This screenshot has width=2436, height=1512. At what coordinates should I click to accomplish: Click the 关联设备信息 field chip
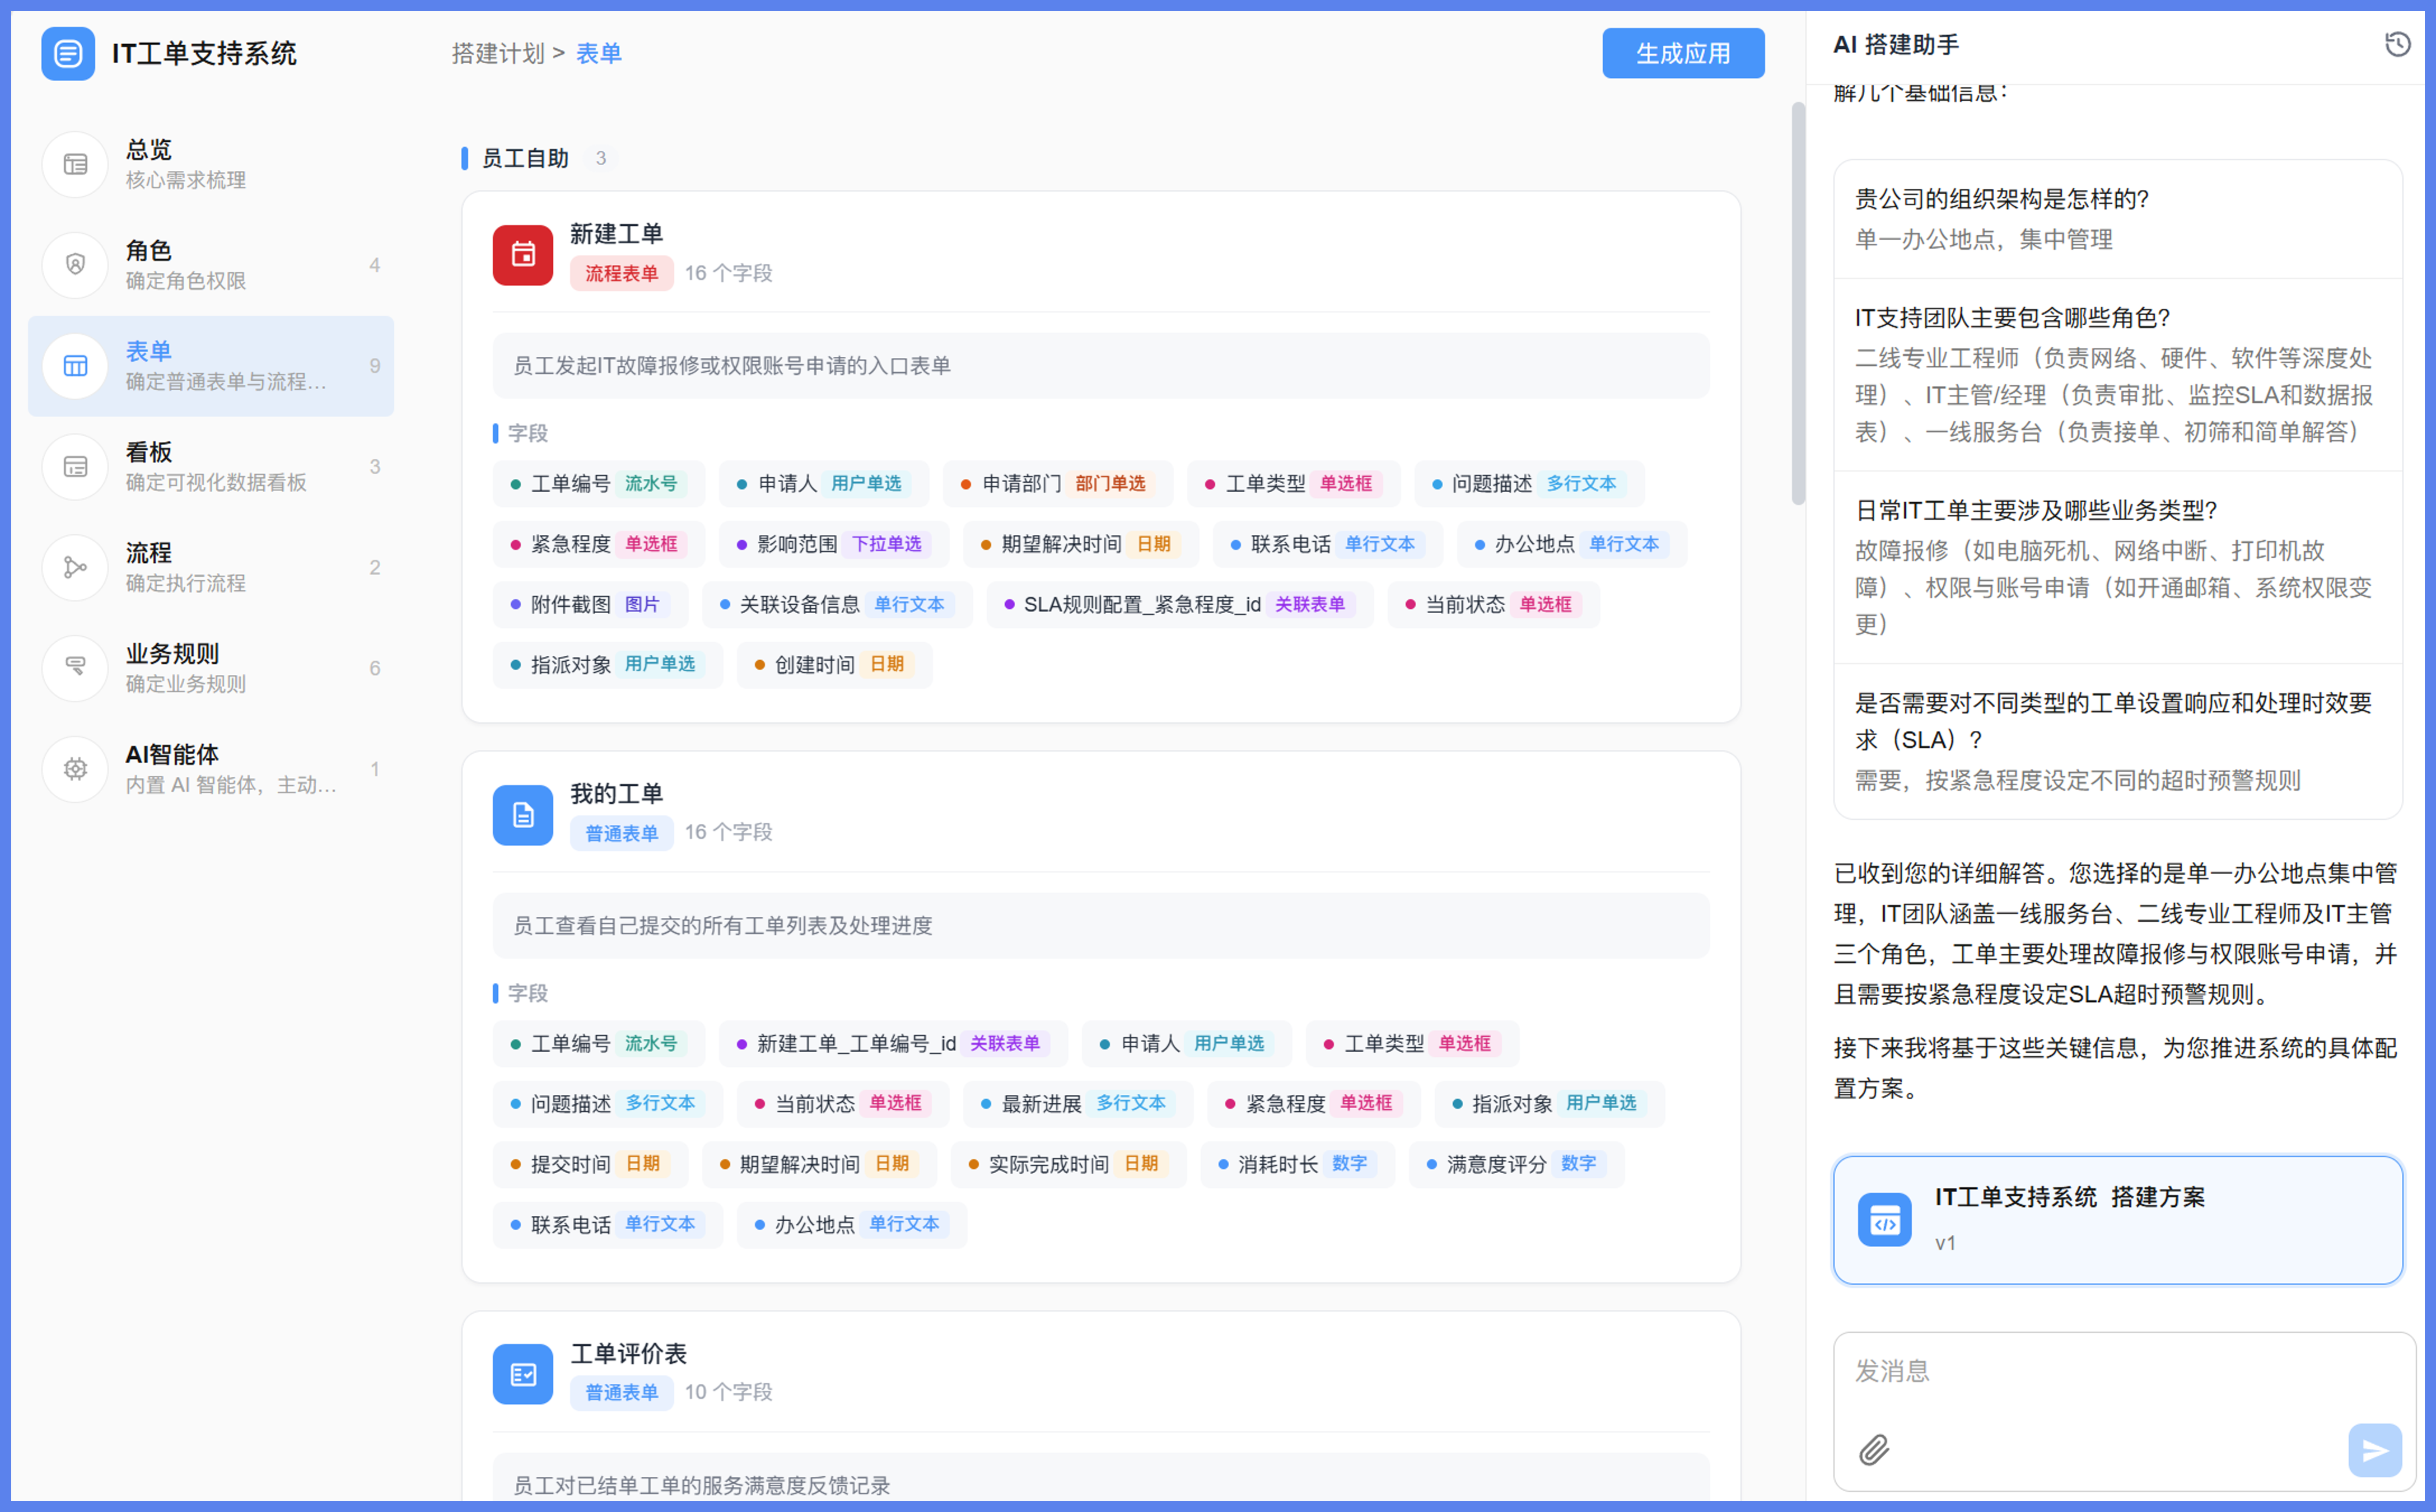(837, 604)
